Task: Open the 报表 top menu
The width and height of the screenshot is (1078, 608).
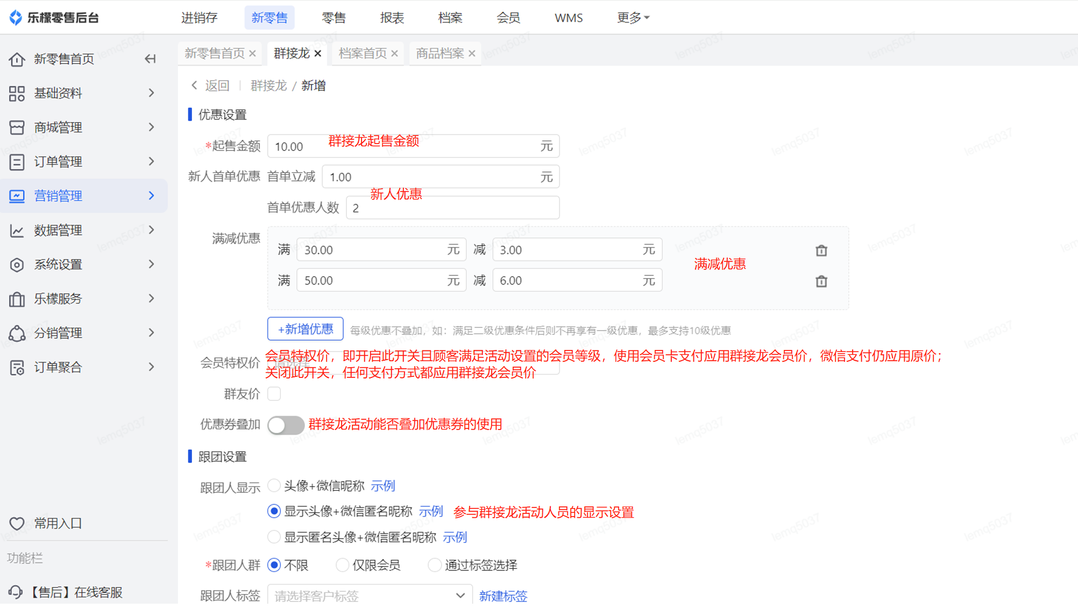Action: pyautogui.click(x=392, y=18)
